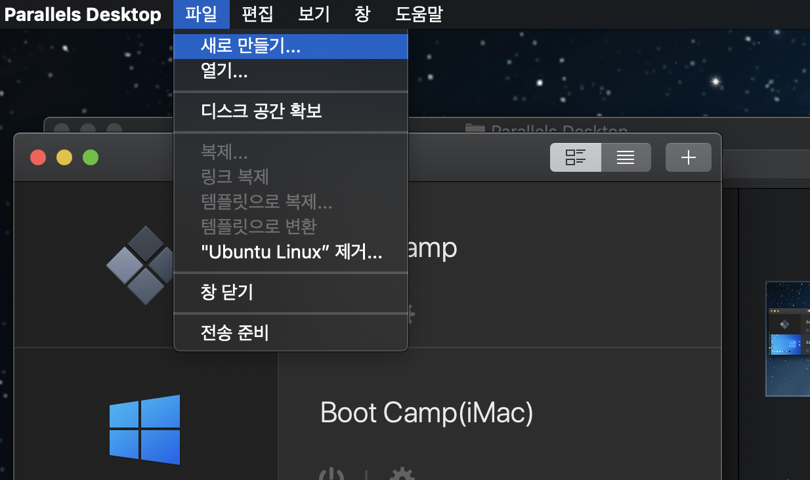
Task: Open the 편집 menu
Action: tap(257, 14)
